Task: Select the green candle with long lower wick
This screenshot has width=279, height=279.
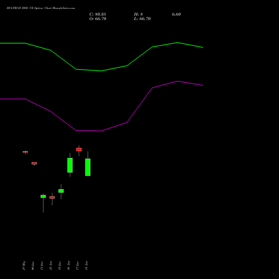Action: pos(43,196)
